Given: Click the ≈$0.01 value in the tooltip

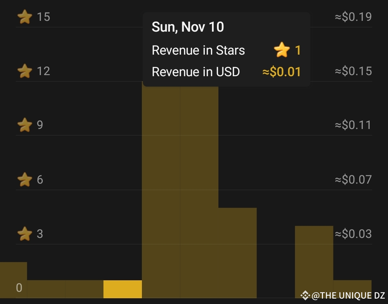Looking at the screenshot, I should pos(281,72).
